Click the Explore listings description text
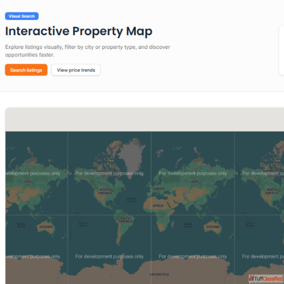284x284 pixels. (88, 51)
